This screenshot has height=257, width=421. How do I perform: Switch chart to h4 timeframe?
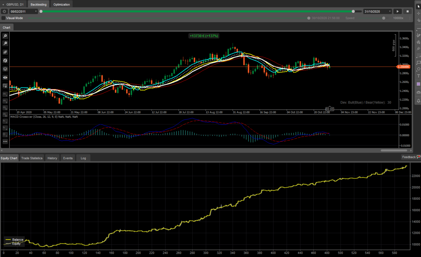[x=5, y=128]
